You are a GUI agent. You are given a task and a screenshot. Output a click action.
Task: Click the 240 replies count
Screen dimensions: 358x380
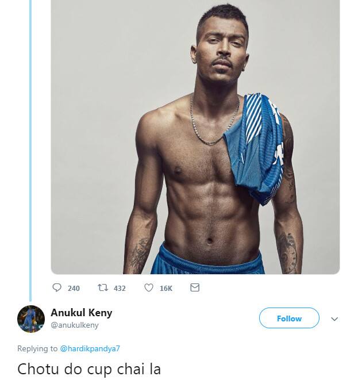pyautogui.click(x=74, y=288)
